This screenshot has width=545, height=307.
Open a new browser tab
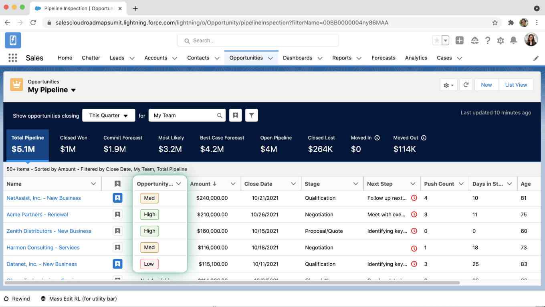(135, 8)
